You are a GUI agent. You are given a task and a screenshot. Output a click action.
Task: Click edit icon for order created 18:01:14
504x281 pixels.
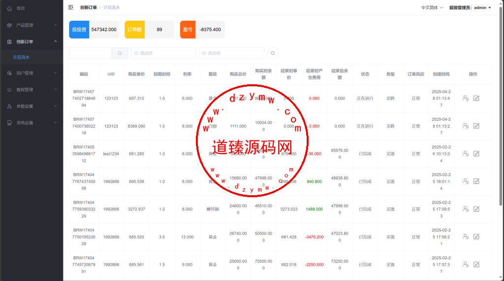476,181
